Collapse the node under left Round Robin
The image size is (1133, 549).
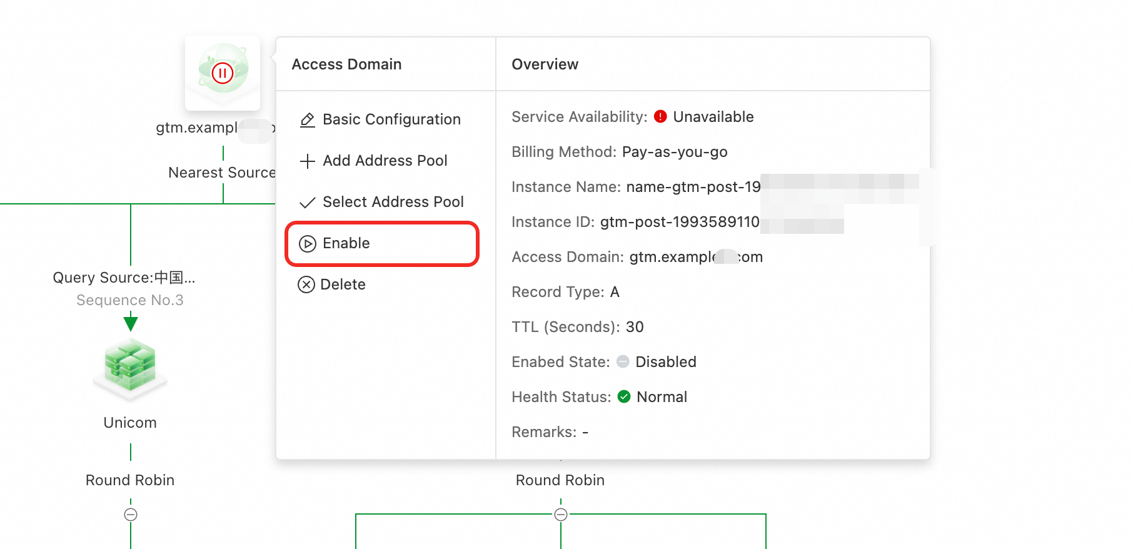pyautogui.click(x=131, y=515)
